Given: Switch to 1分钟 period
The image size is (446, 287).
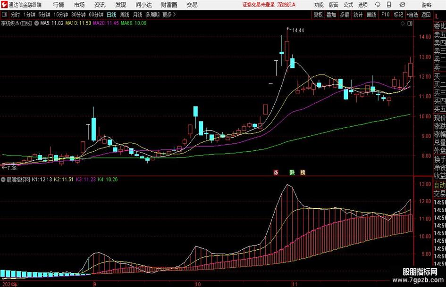Looking at the screenshot, I should click(x=29, y=15).
